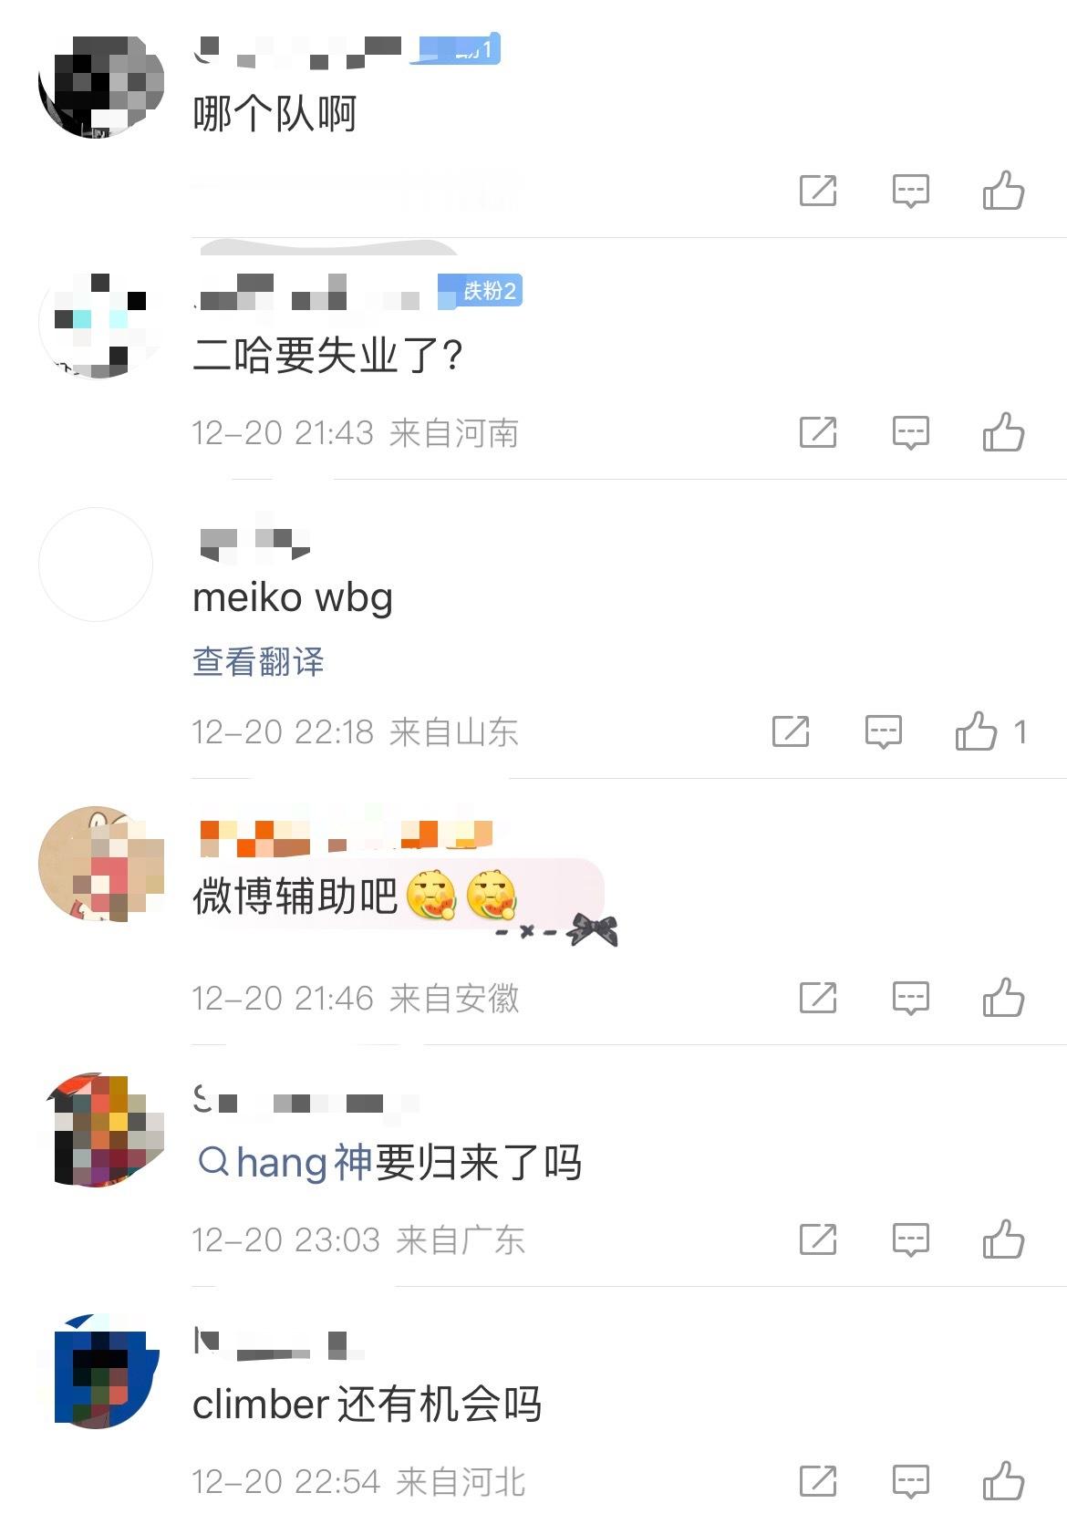This screenshot has height=1524, width=1067.
Task: Repost the '微博辅助吧' comment
Action: pos(818,998)
